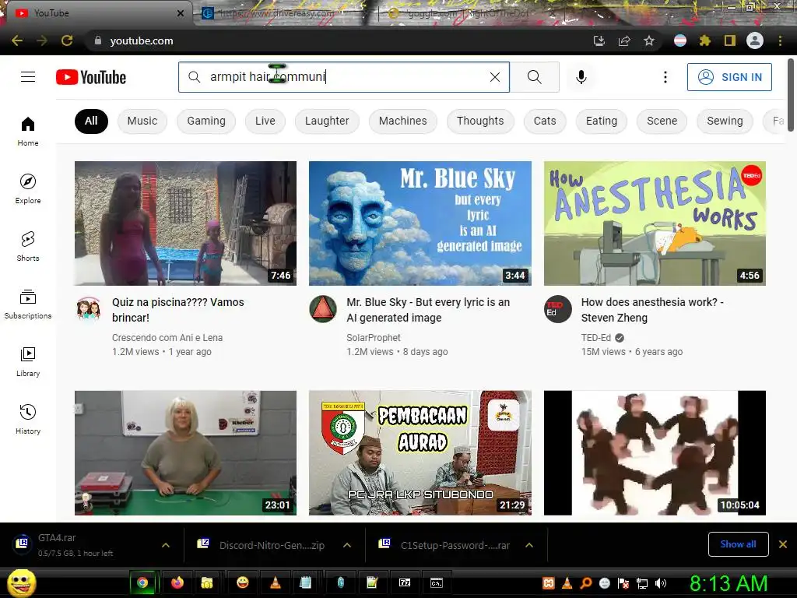
Task: Reload the page with the refresh icon
Action: pyautogui.click(x=67, y=40)
